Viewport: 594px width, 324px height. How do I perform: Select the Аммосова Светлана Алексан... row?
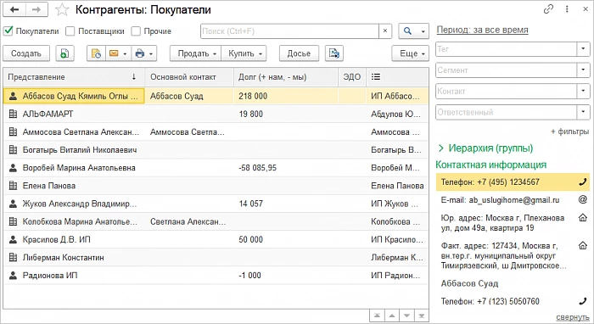(x=216, y=132)
